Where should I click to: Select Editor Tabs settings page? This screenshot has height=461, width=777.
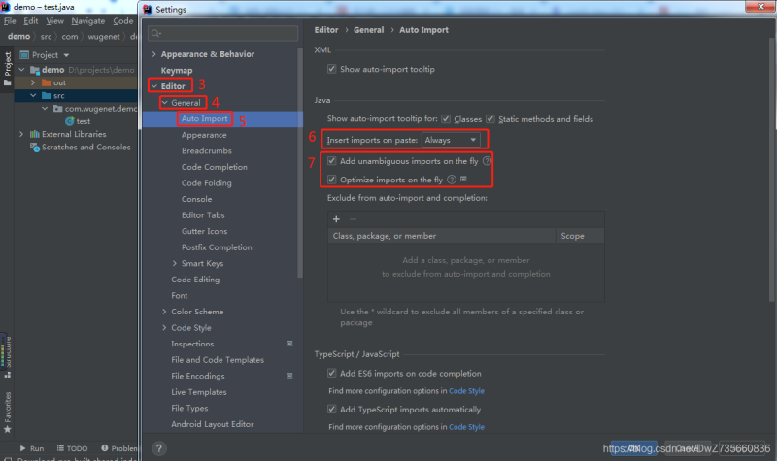coord(203,214)
